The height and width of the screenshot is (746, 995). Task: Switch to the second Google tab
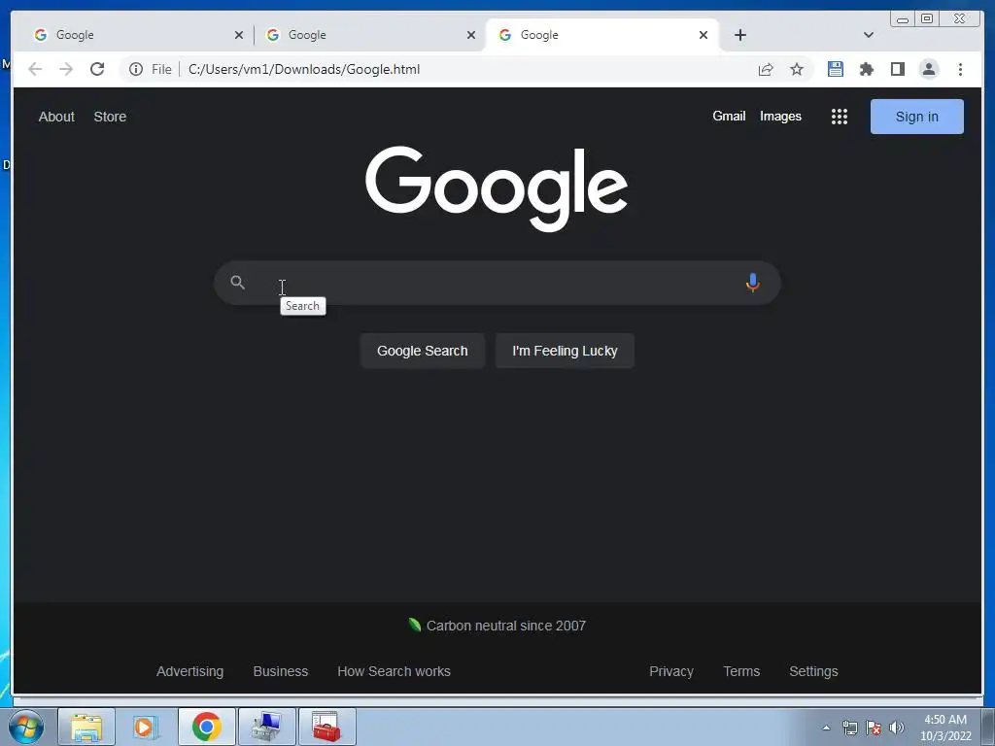pos(369,35)
